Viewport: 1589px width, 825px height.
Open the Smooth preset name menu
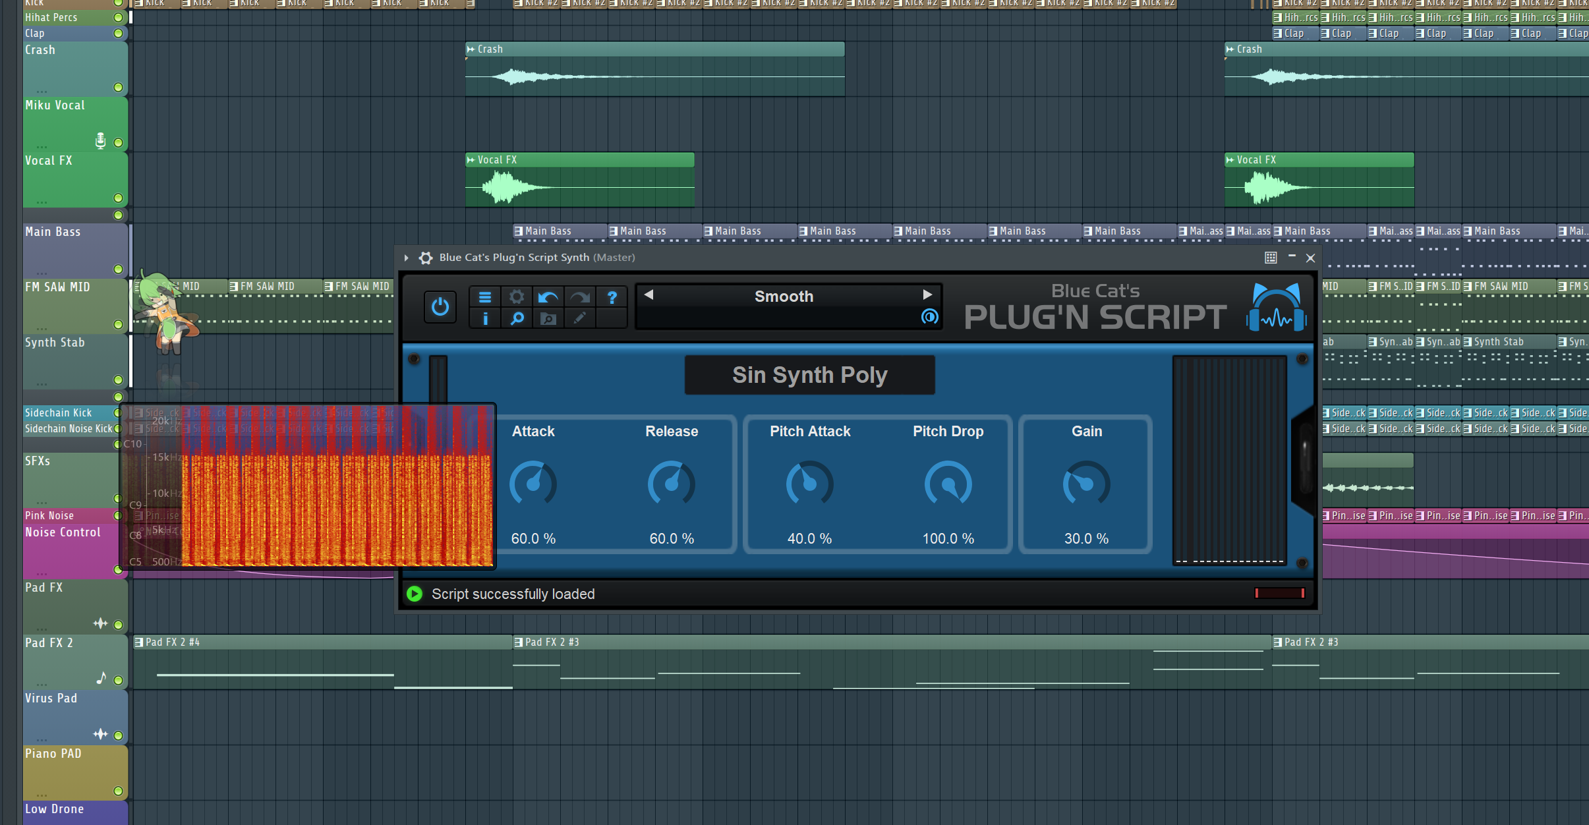pos(784,297)
